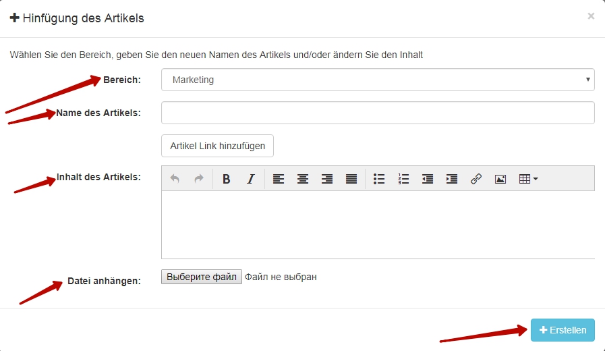Align text right

click(327, 179)
